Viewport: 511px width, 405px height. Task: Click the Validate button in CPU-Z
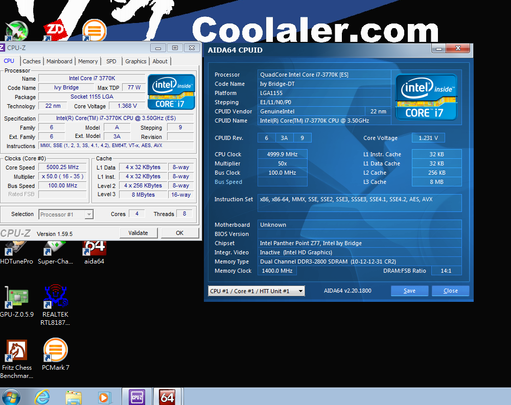[x=138, y=233]
